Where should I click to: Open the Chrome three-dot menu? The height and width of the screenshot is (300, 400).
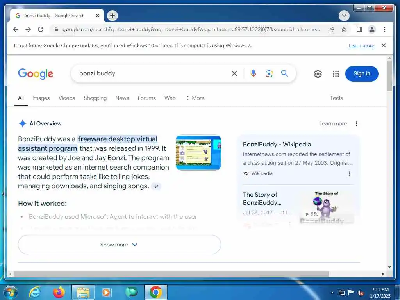pyautogui.click(x=384, y=29)
